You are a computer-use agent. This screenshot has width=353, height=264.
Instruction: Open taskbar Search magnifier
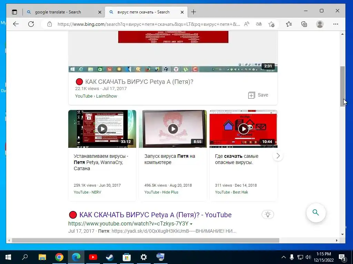click(25, 257)
